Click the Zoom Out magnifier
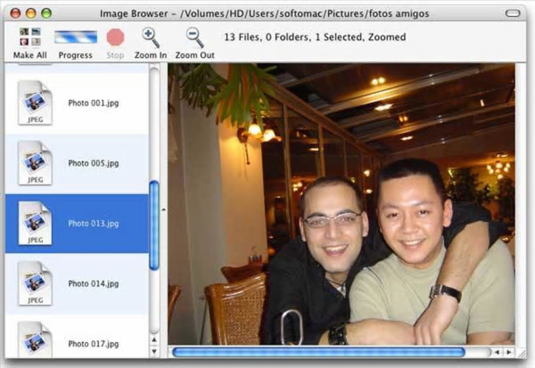 coord(195,37)
